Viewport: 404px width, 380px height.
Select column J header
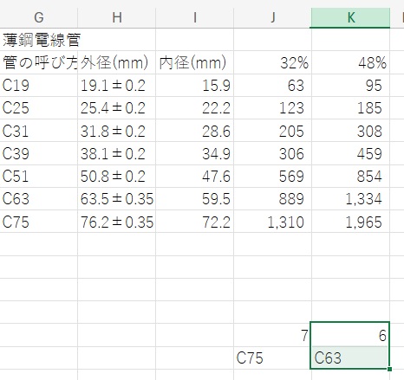pos(273,17)
